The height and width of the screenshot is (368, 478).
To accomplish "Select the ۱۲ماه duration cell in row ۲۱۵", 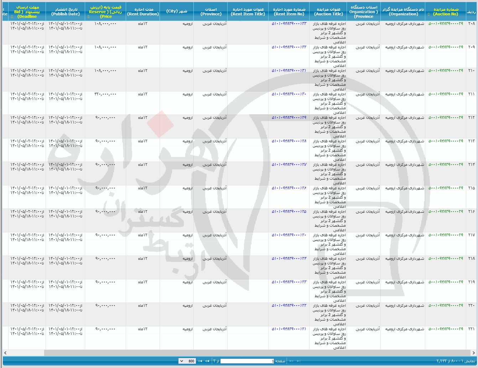I will pos(143,197).
